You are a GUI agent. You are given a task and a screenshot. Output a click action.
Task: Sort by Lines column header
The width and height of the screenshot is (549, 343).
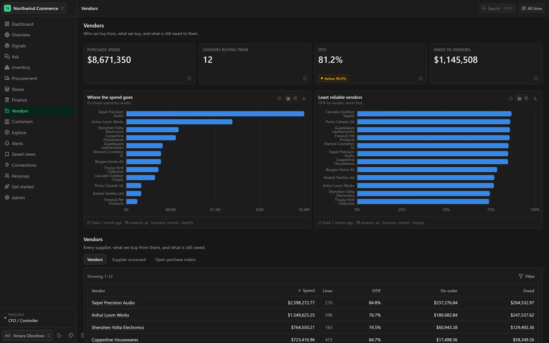click(328, 291)
